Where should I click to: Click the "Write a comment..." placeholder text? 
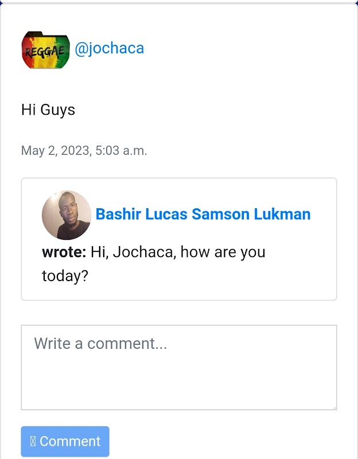(100, 344)
